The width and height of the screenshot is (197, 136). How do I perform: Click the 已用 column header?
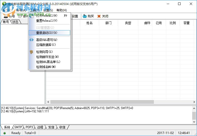[159, 23]
